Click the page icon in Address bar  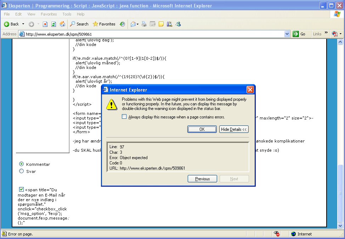(x=22, y=34)
